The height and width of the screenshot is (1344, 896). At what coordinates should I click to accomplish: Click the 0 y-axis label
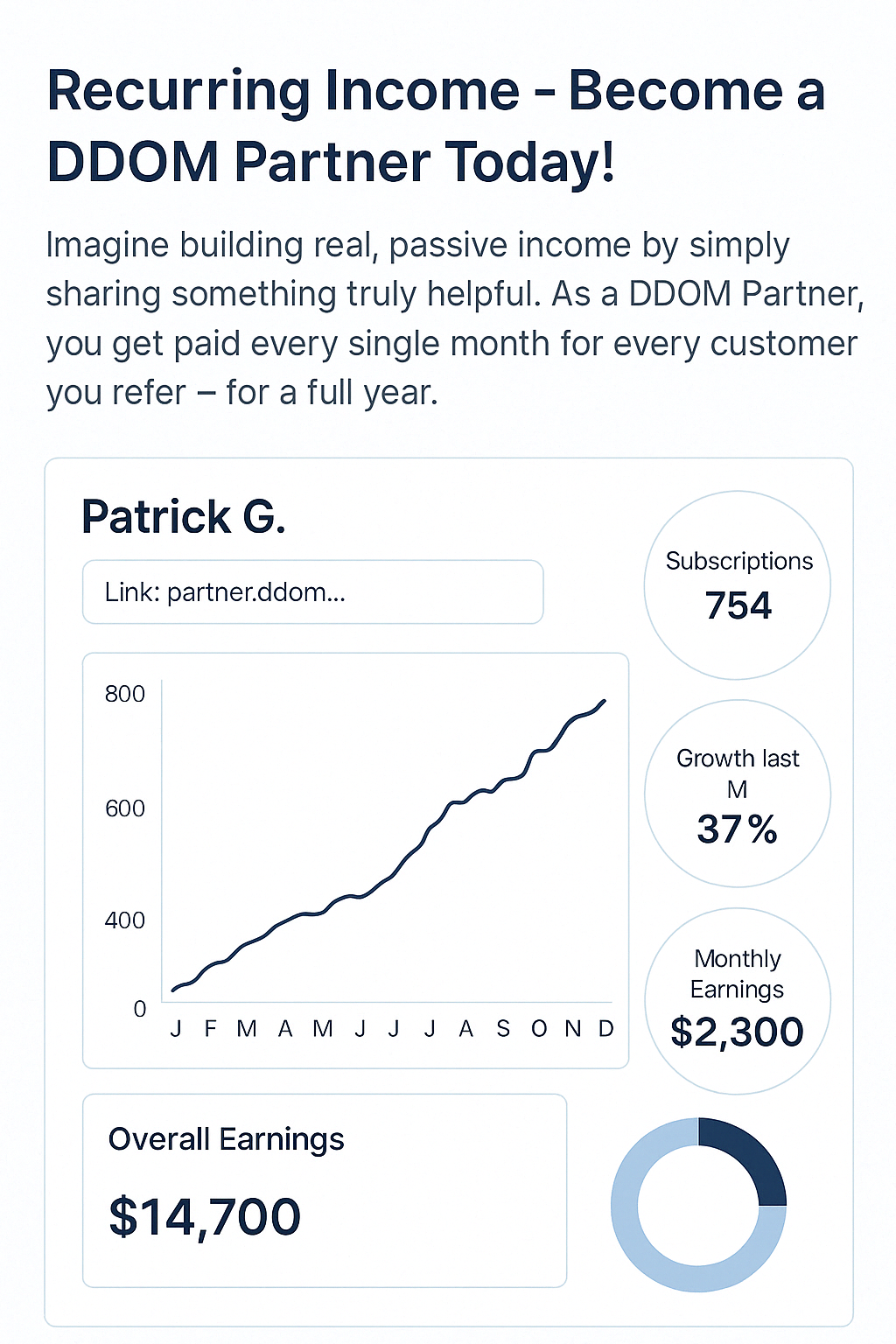click(139, 1009)
